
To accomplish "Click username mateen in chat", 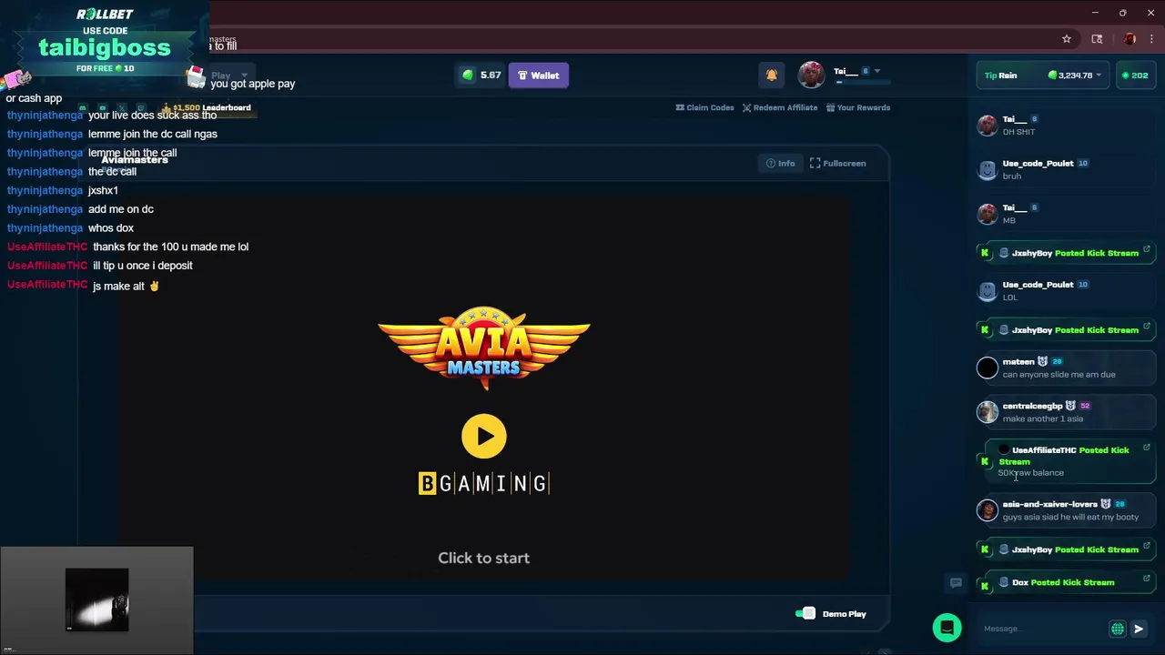I will [x=1018, y=361].
